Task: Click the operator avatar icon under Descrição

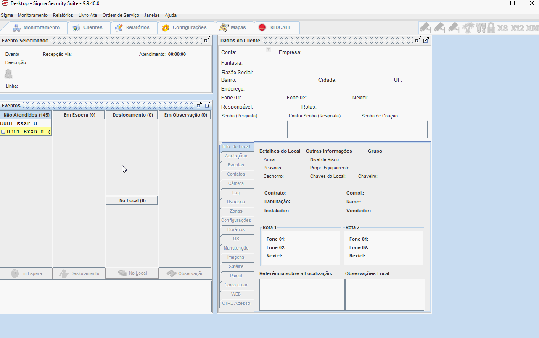Action: tap(8, 74)
